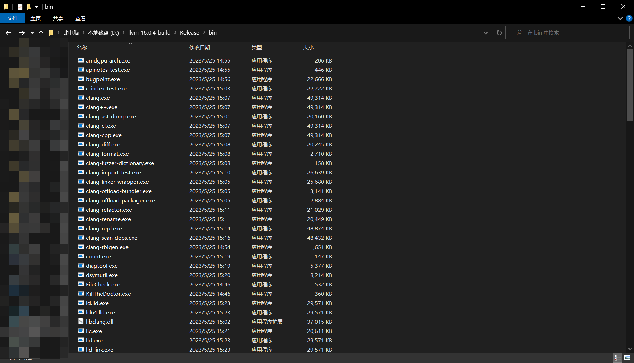Select clang-linker-wrapper.exe file name
Image resolution: width=634 pixels, height=363 pixels.
click(117, 182)
